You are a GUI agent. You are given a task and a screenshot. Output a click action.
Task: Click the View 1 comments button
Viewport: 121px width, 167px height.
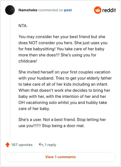(x=60, y=157)
